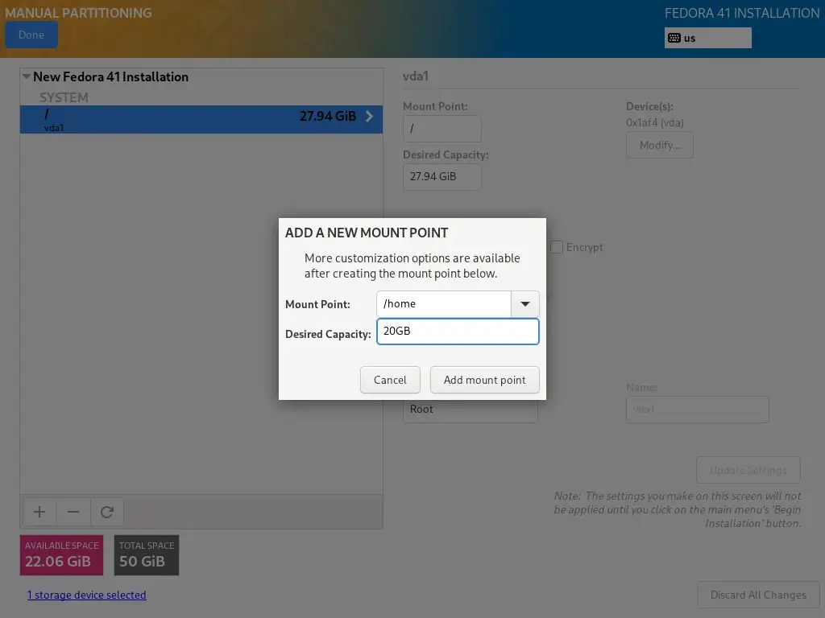Screen dimensions: 825x618
Task: Click the Available Space 22.06 GiB box
Action: click(x=61, y=555)
